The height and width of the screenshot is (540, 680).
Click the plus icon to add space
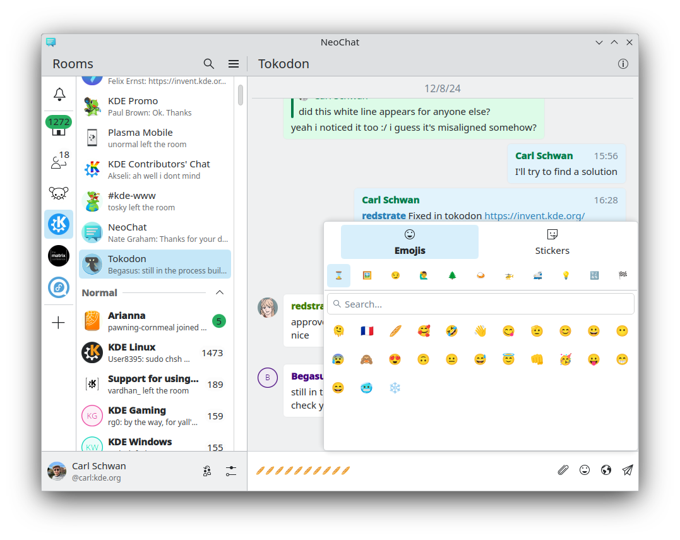point(59,323)
